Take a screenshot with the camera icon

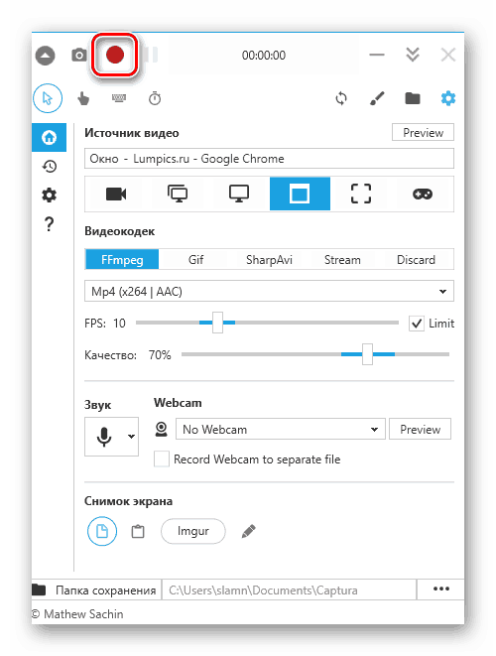coord(78,55)
